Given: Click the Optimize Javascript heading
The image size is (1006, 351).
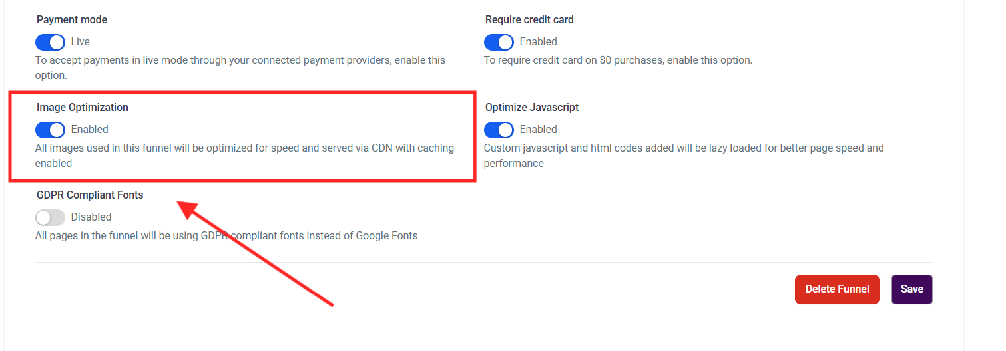Looking at the screenshot, I should click(x=532, y=108).
